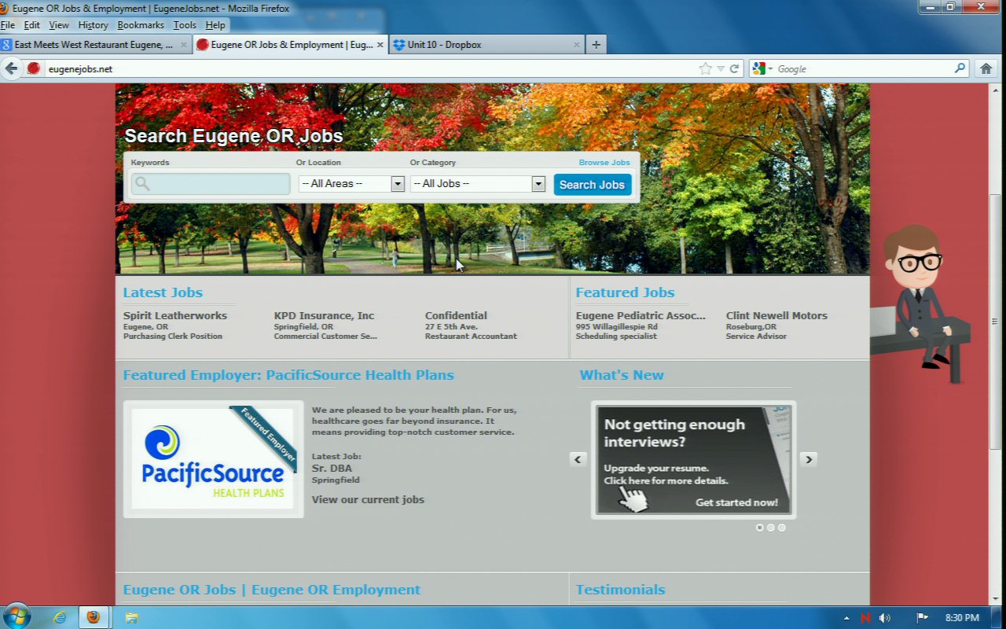The height and width of the screenshot is (629, 1006).
Task: Reload the page with the refresh icon
Action: pos(734,68)
